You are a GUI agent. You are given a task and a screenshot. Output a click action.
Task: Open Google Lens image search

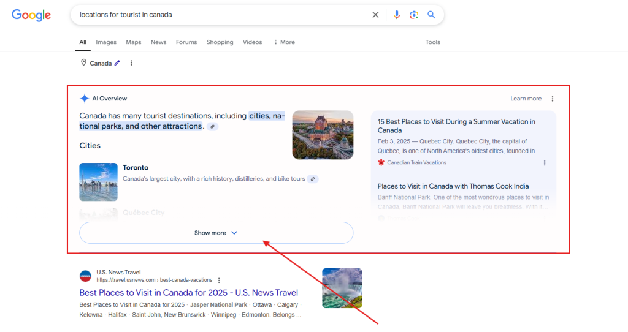pyautogui.click(x=414, y=15)
